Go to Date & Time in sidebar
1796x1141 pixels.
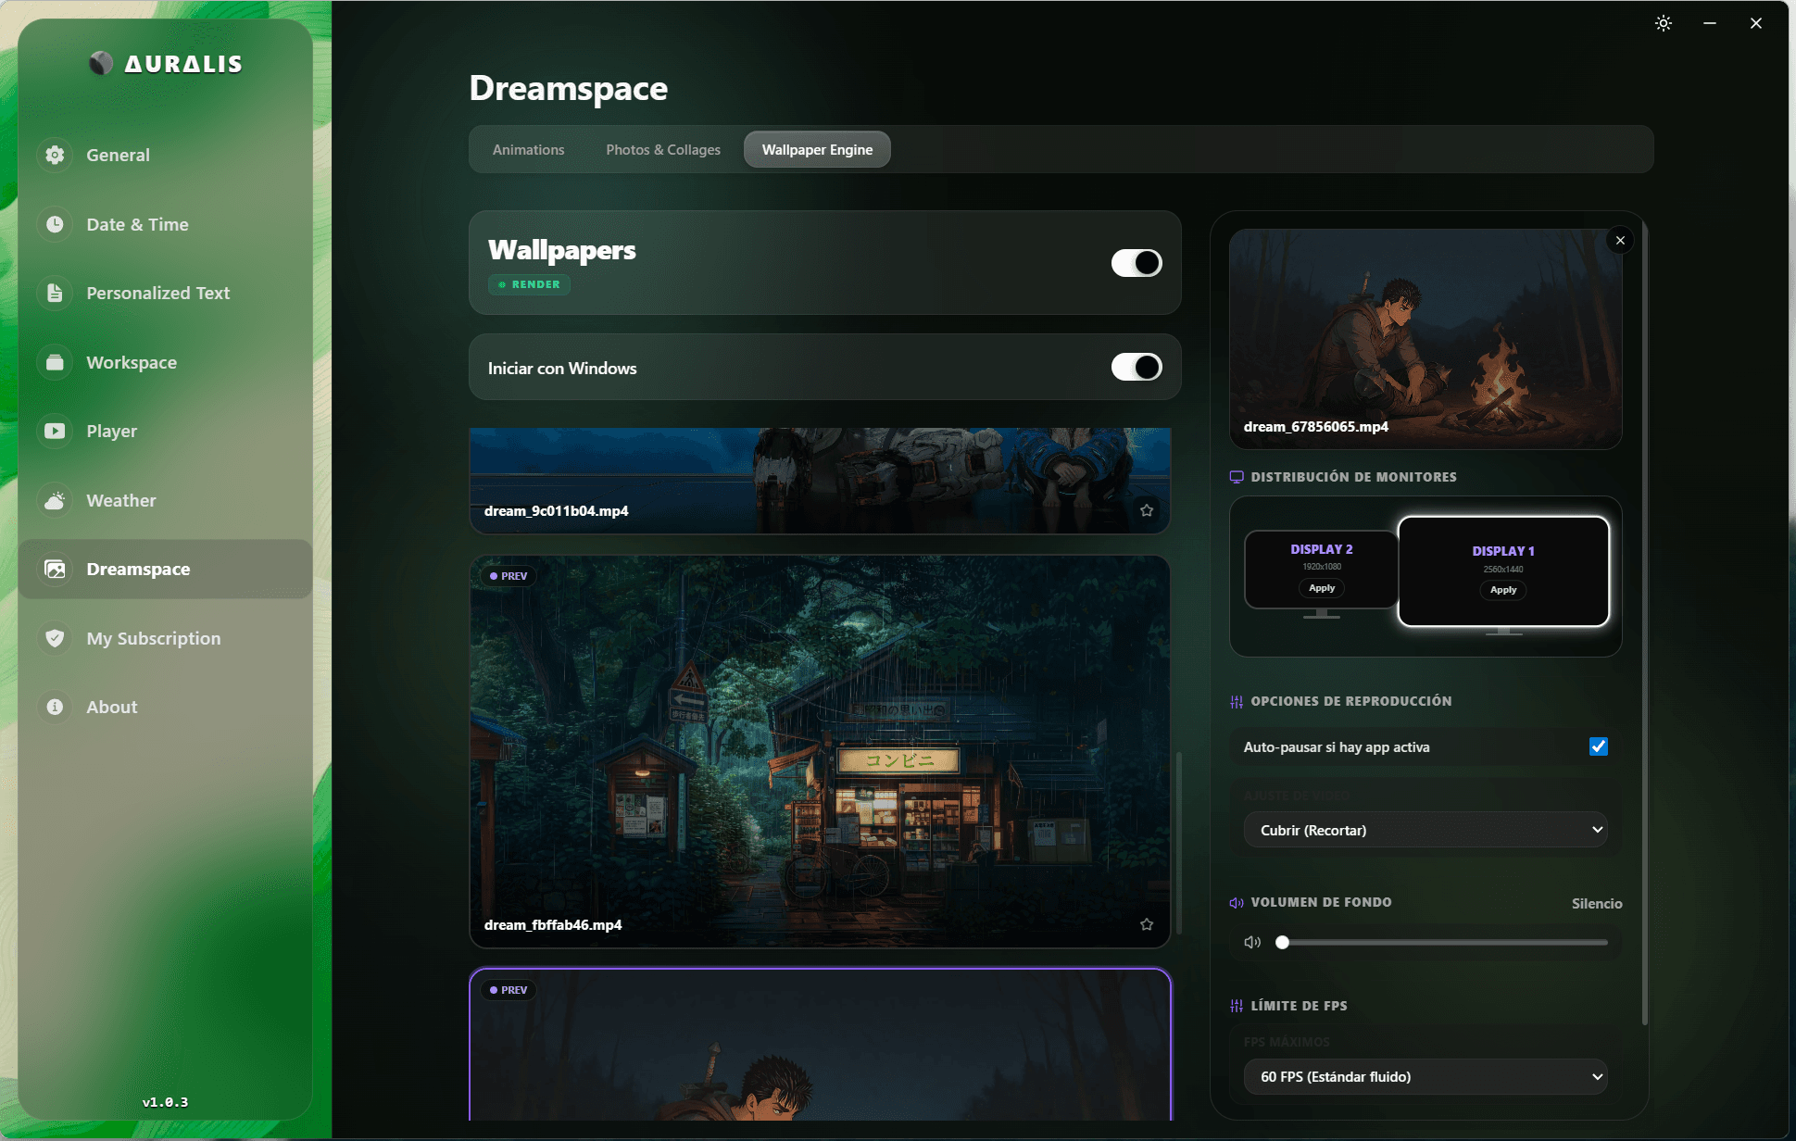(165, 224)
